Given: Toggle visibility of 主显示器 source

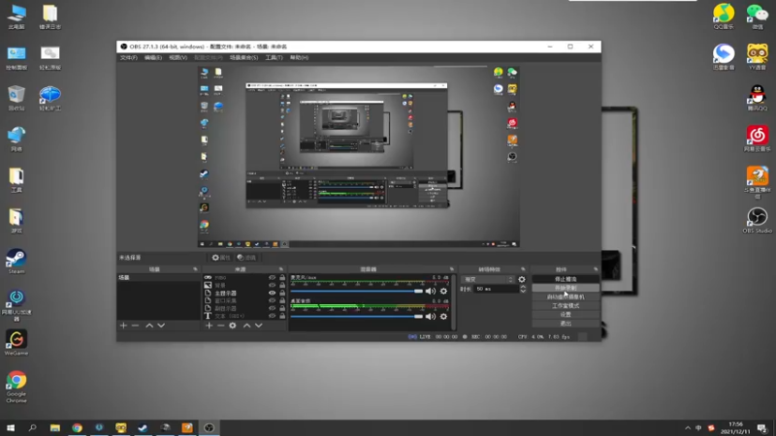Looking at the screenshot, I should click(272, 293).
